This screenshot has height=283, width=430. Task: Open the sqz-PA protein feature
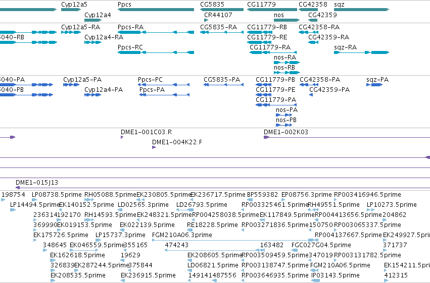point(374,85)
